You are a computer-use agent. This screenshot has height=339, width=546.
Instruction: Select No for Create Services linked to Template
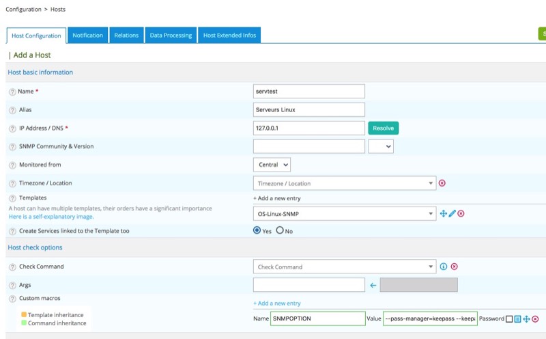point(279,231)
